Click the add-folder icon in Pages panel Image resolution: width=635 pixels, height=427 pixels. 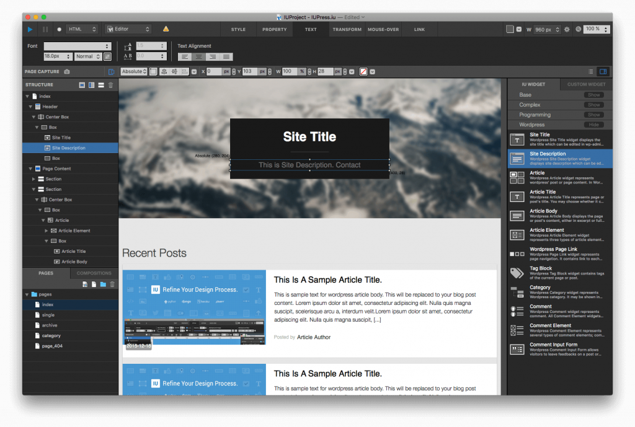[104, 284]
